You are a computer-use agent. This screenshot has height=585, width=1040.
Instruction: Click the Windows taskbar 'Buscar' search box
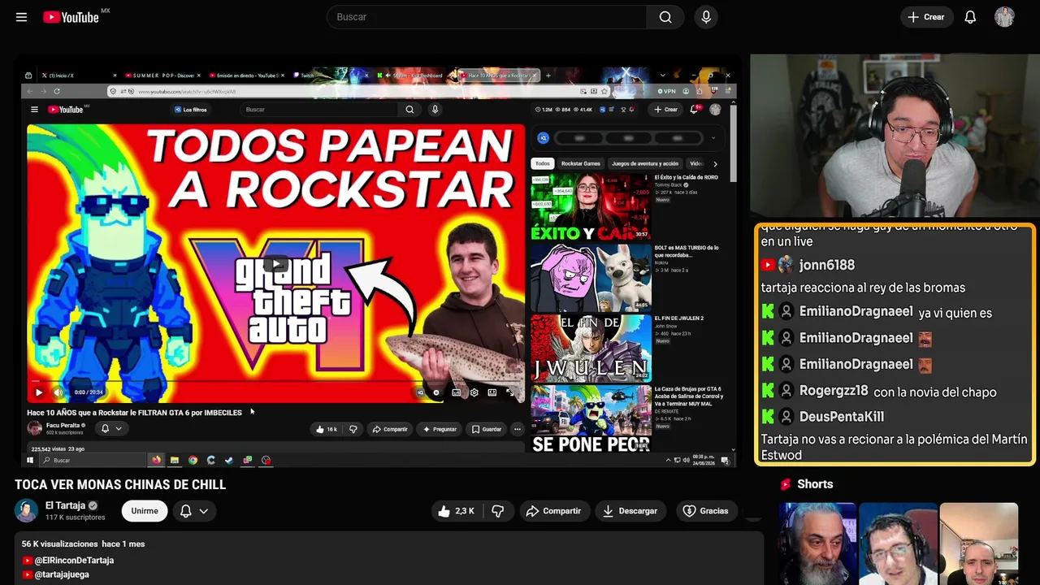pos(92,460)
